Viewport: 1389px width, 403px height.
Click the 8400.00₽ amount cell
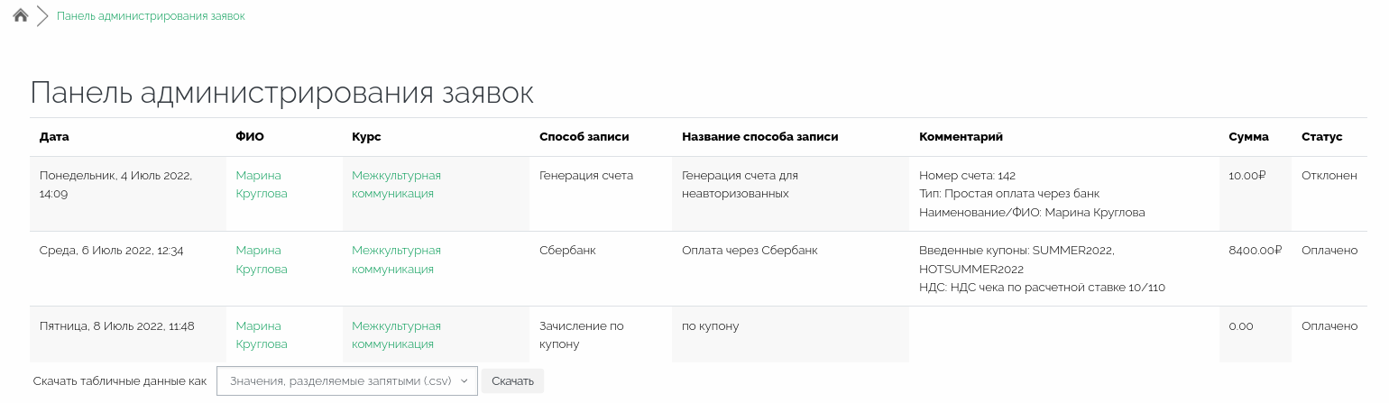click(1255, 251)
